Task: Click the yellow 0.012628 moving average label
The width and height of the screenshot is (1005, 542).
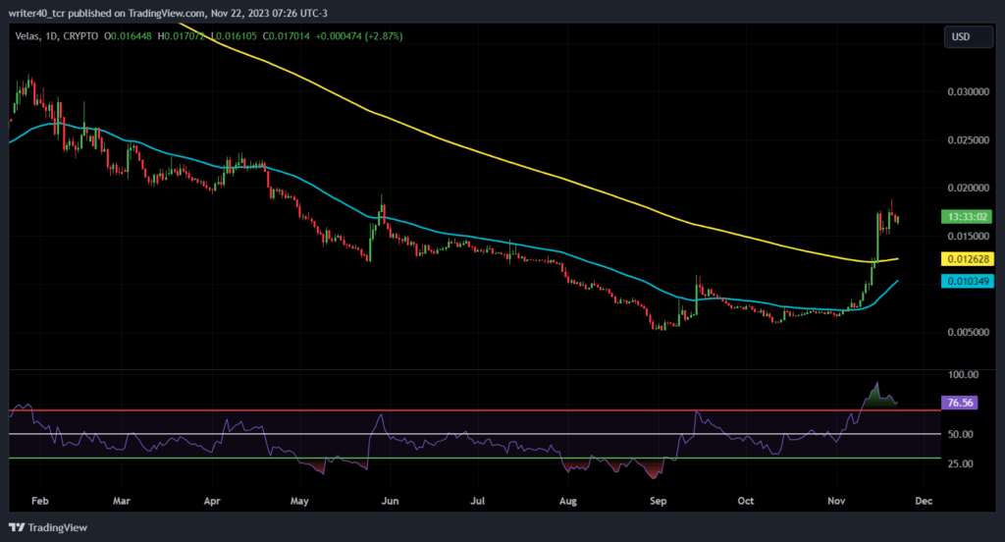Action: pos(967,259)
